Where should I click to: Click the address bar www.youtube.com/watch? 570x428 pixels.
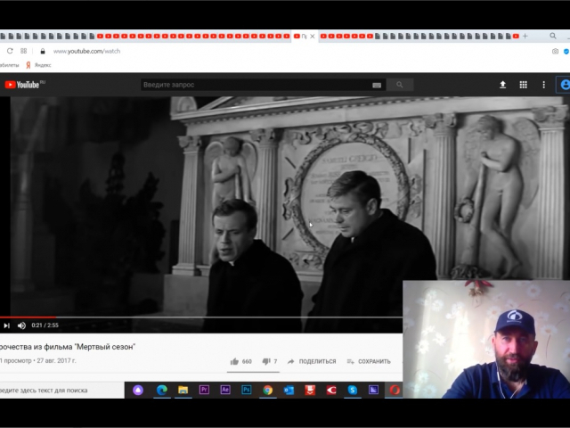(x=87, y=52)
